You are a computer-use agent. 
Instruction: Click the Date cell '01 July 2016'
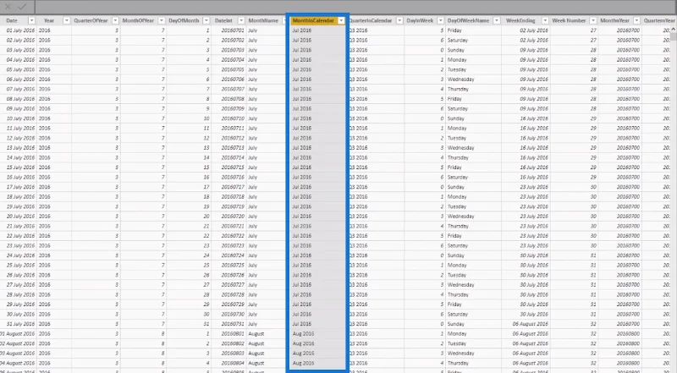pos(20,30)
